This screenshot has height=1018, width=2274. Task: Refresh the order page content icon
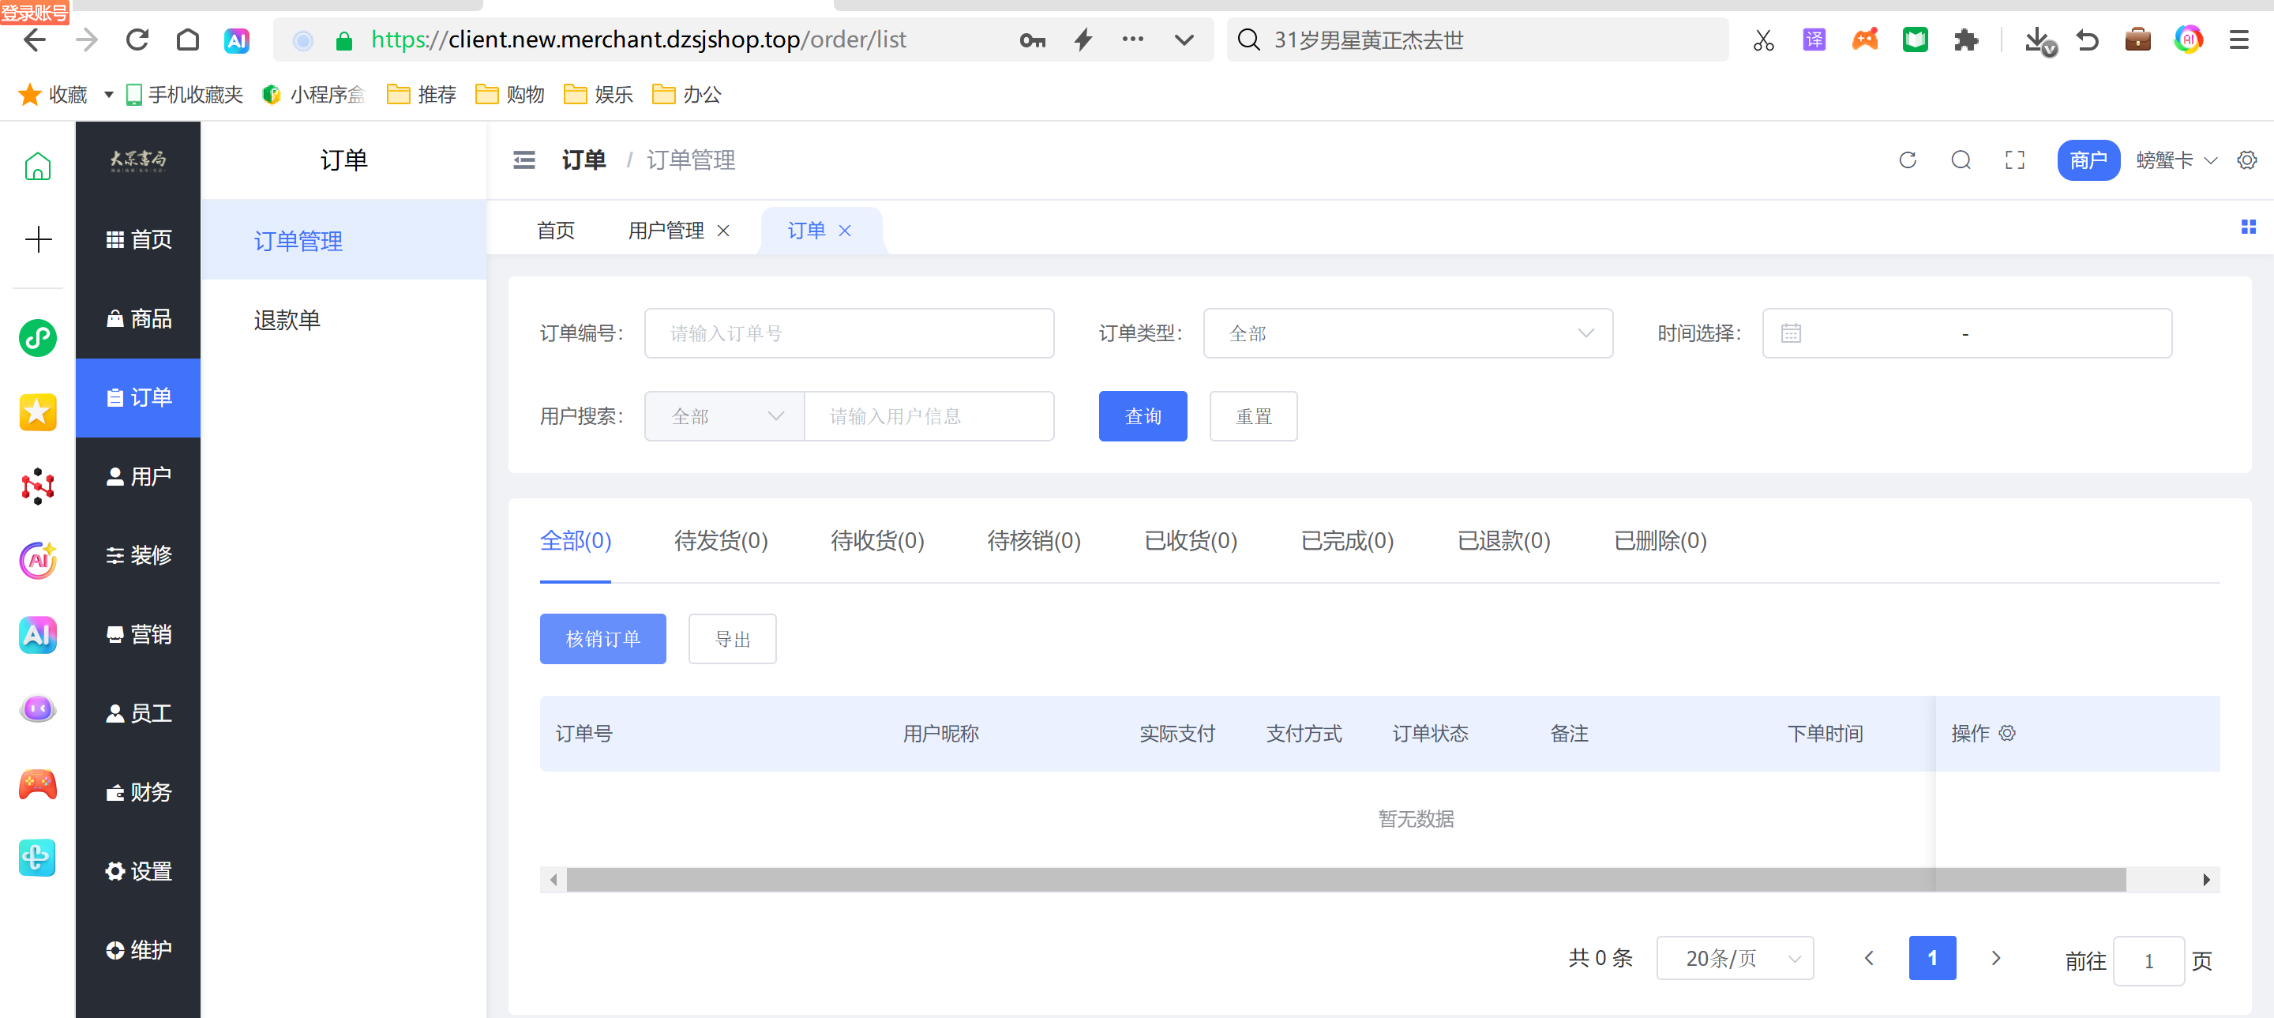coord(1908,160)
